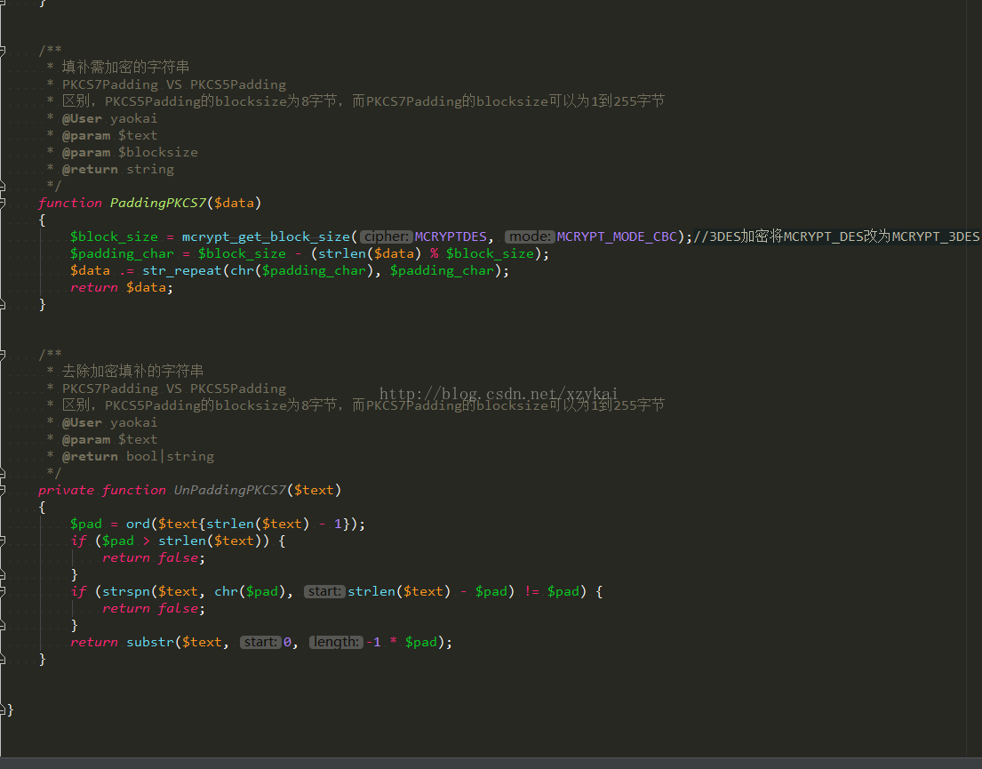Image resolution: width=982 pixels, height=769 pixels.
Task: Click the 'substr' function call
Action: coord(150,642)
